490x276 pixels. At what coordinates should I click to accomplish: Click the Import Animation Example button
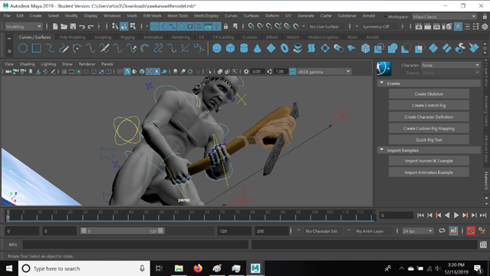429,172
